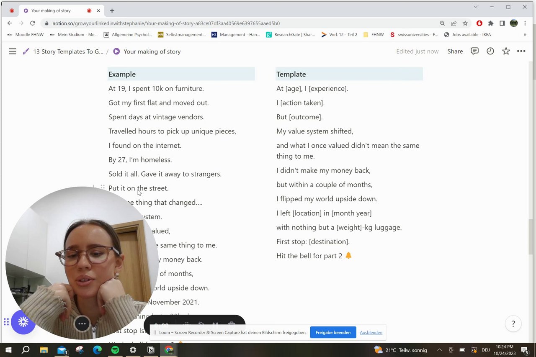Open Windows taskbar search
The width and height of the screenshot is (536, 357).
click(26, 350)
